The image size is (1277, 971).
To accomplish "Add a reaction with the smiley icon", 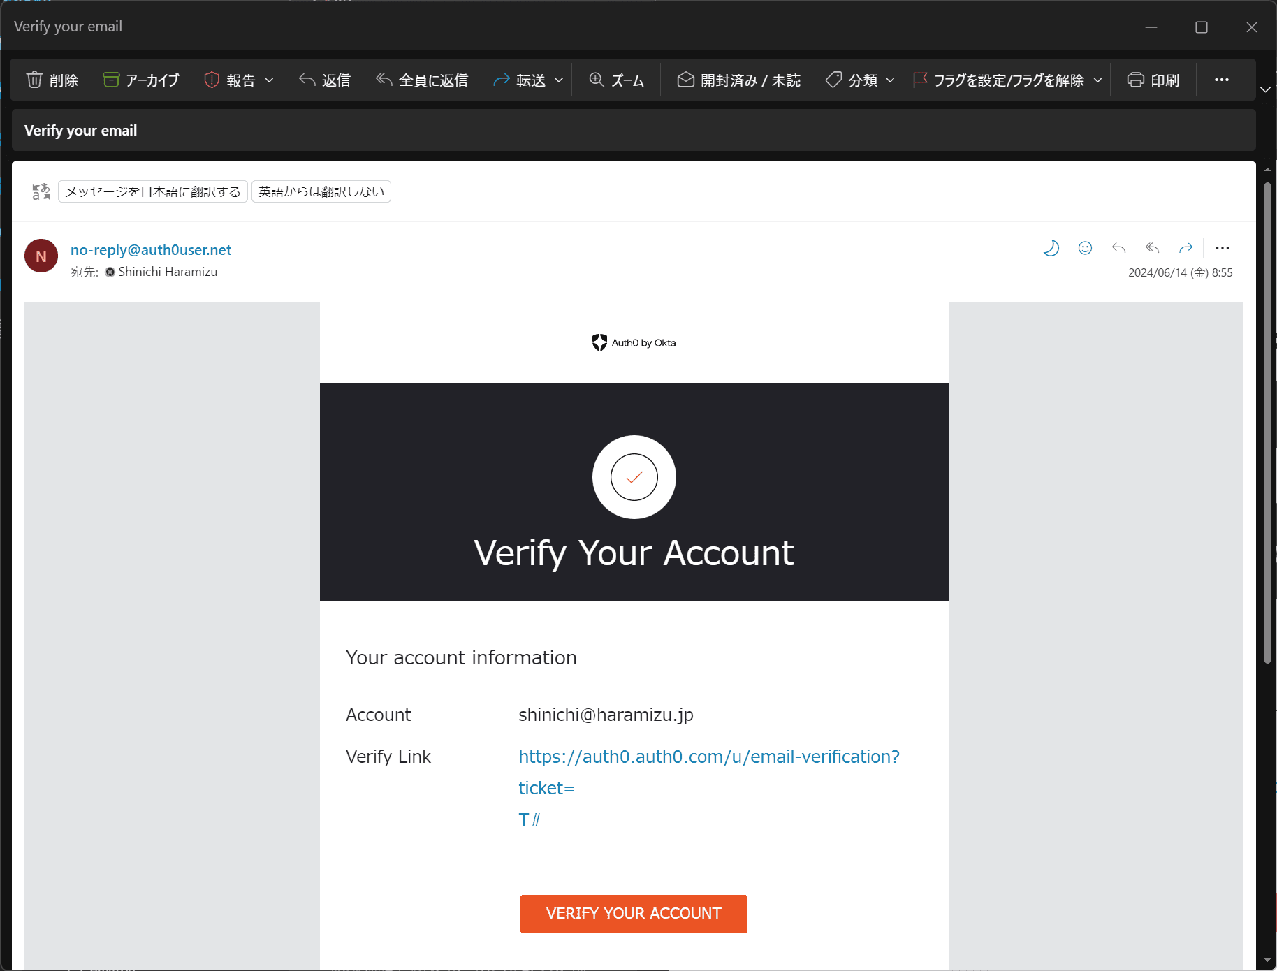I will (x=1085, y=248).
